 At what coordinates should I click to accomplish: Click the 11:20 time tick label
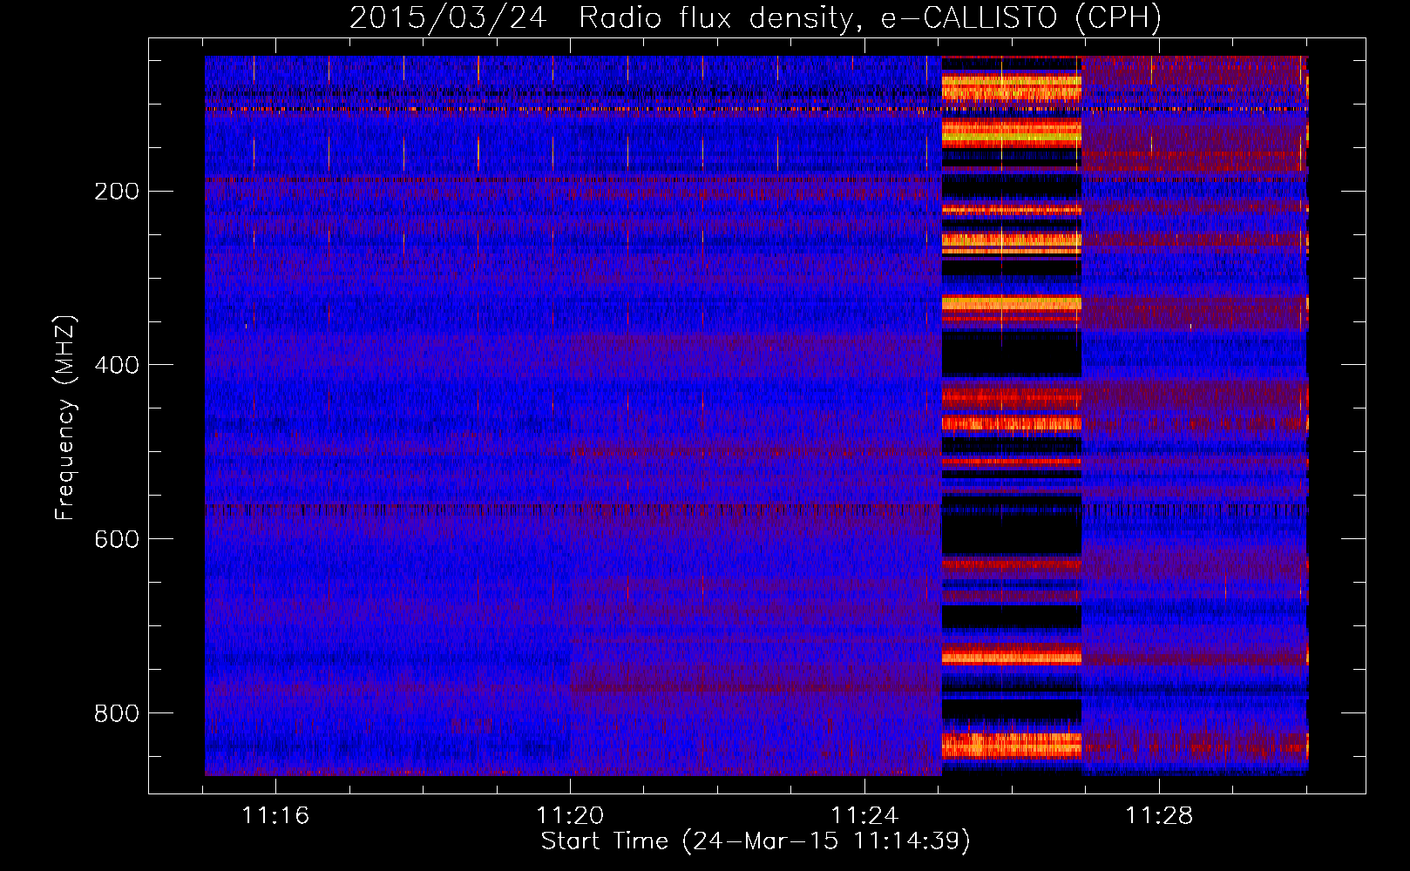[x=570, y=815]
